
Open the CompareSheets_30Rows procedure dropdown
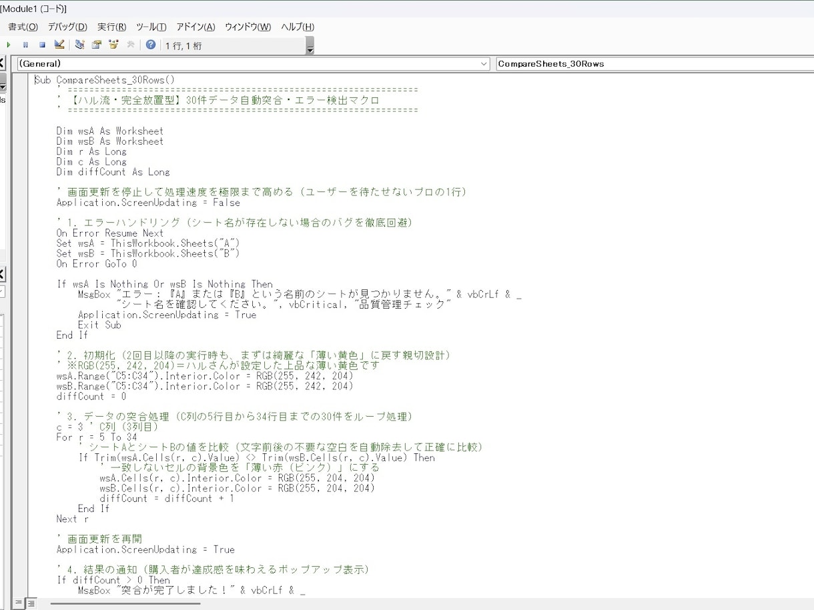655,64
